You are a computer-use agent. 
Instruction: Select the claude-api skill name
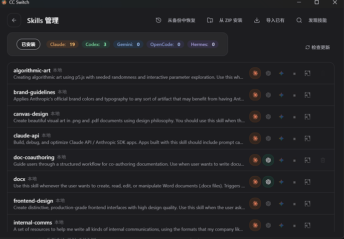tap(26, 135)
